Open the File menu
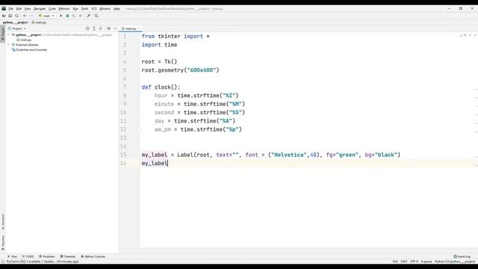 click(11, 9)
